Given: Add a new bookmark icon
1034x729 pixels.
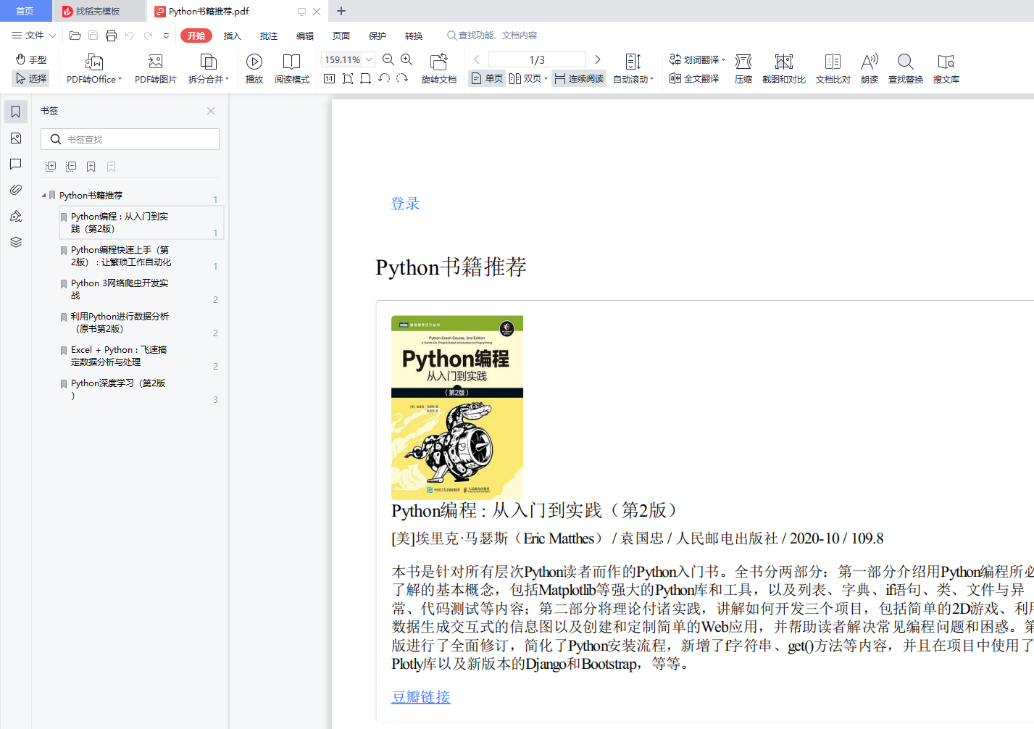Looking at the screenshot, I should [x=91, y=167].
